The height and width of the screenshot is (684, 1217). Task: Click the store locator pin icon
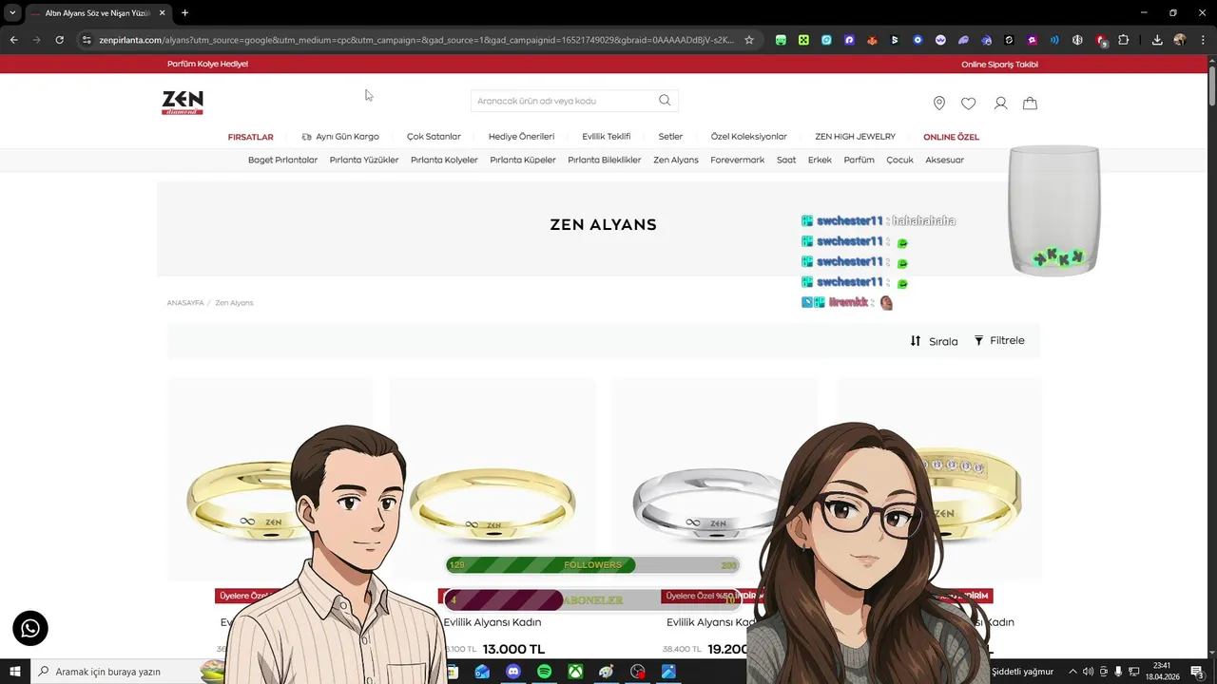(x=939, y=103)
